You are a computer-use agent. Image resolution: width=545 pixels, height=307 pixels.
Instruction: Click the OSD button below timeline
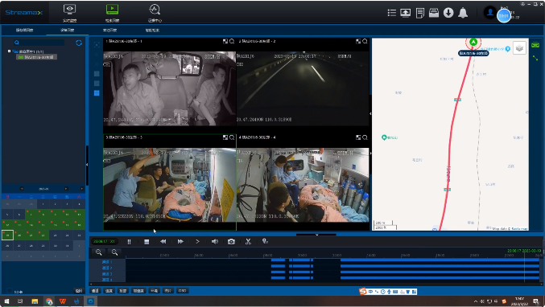(x=182, y=291)
